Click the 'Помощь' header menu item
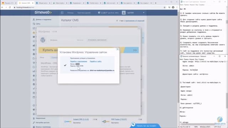Image resolution: width=228 pixels, height=128 pixels. [x=71, y=13]
